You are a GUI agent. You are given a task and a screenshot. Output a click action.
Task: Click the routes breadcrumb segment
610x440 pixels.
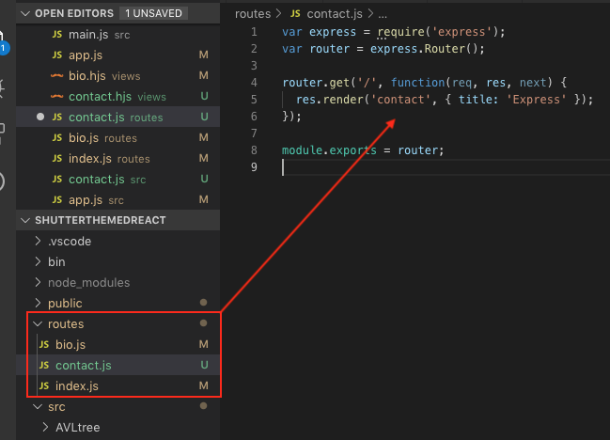[252, 14]
